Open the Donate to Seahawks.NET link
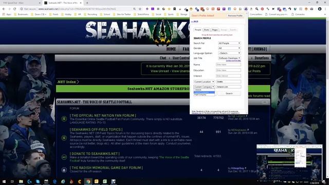The width and height of the screenshot is (329, 185). 95,154
